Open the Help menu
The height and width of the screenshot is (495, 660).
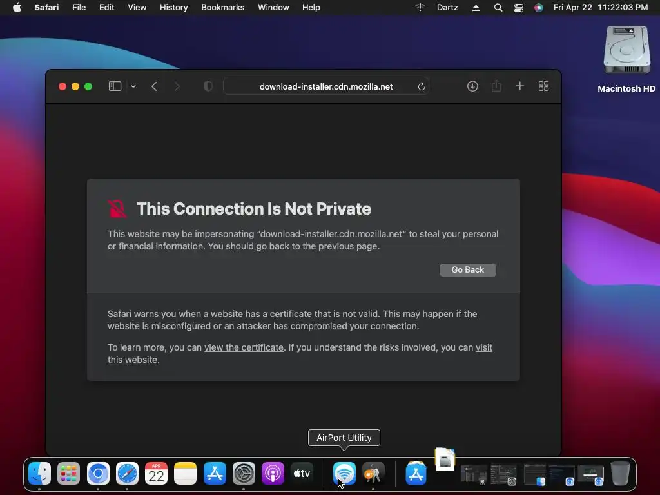311,8
